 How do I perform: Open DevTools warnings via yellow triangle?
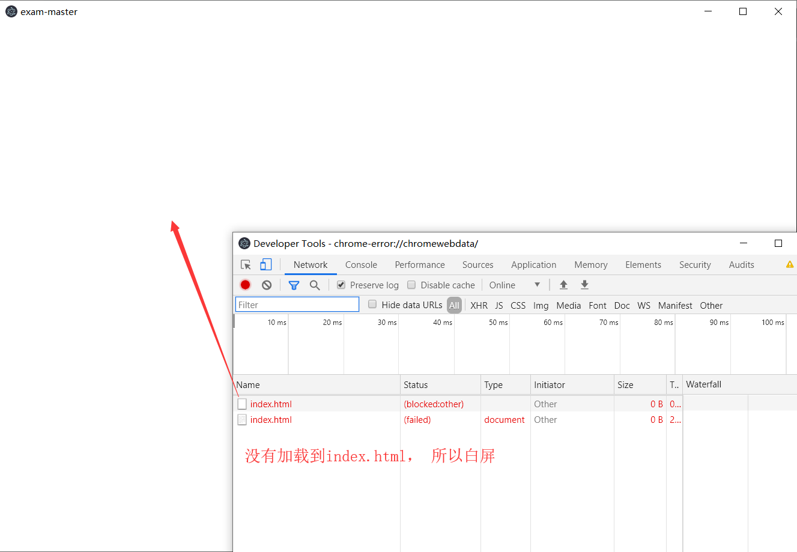tap(790, 264)
